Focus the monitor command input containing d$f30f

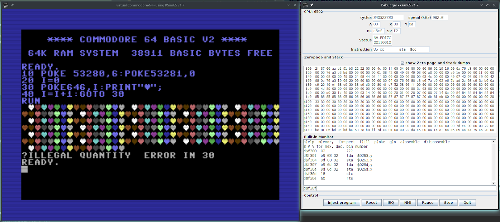[x=400, y=188]
